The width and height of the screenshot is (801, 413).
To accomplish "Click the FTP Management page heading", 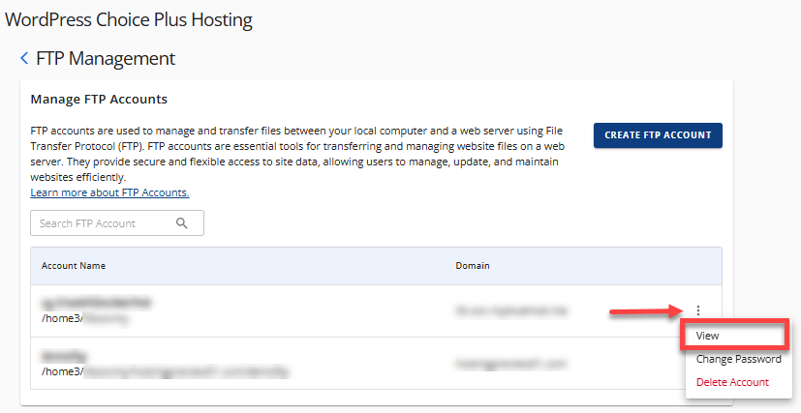I will tap(106, 59).
